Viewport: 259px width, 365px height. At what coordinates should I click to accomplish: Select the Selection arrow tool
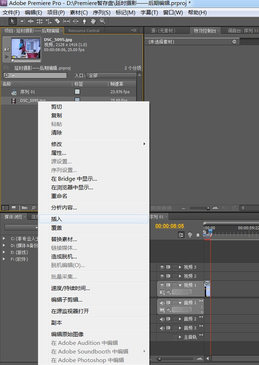pyautogui.click(x=12, y=21)
